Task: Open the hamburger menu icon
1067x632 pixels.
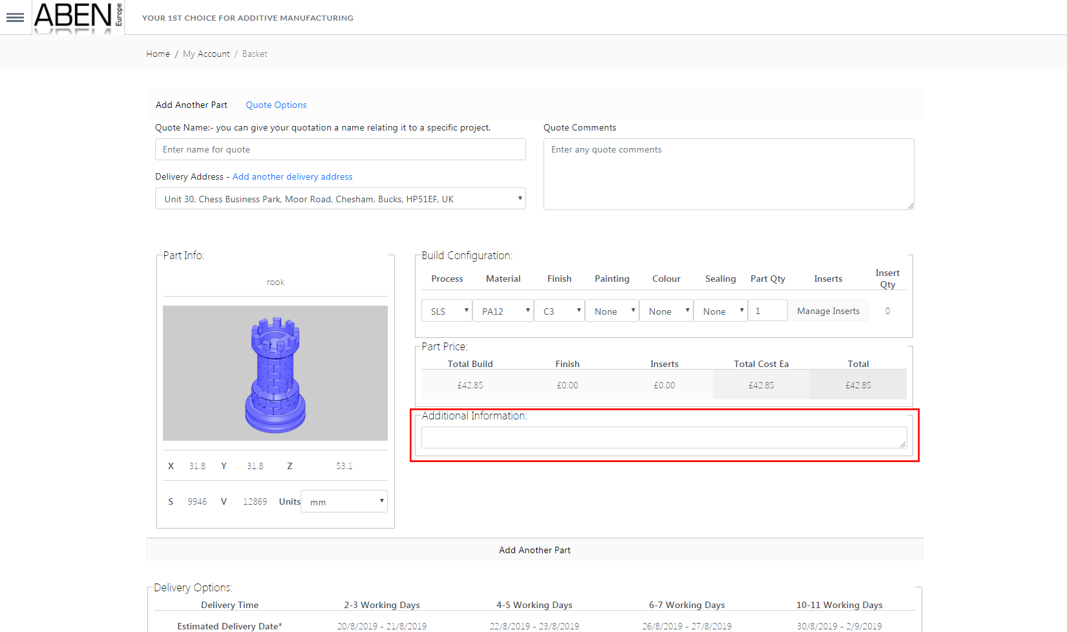Action: pyautogui.click(x=15, y=17)
